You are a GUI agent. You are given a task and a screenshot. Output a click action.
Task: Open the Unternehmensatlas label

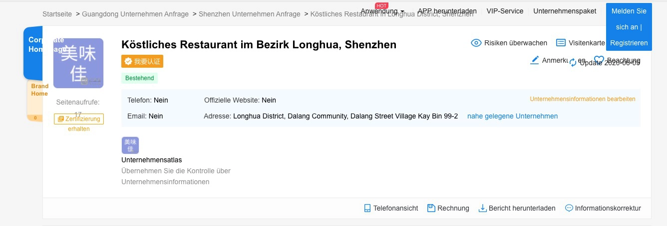152,160
